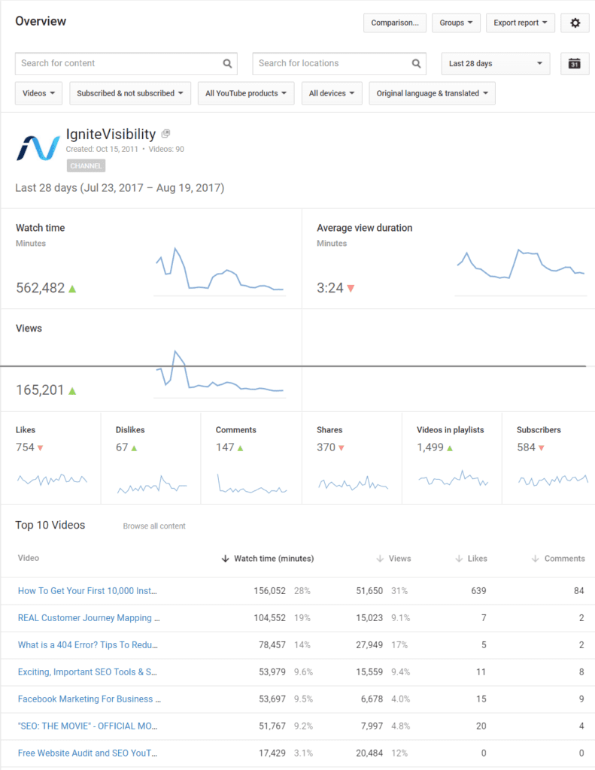
Task: Open channel link icon beside IgniteVisibility
Action: [x=166, y=134]
